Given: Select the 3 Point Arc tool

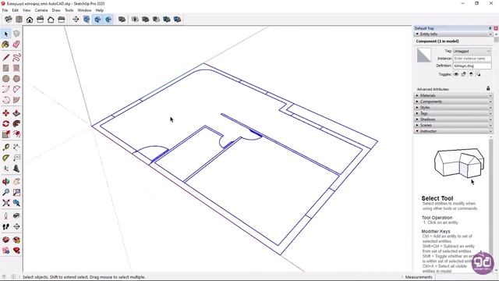Looking at the screenshot, I should tap(5, 100).
